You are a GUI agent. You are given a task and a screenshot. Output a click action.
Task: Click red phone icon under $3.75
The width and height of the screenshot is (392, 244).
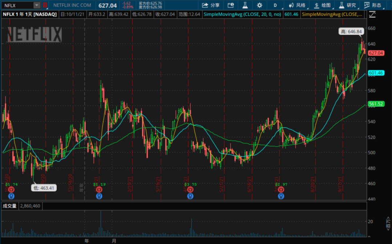(x=190, y=189)
